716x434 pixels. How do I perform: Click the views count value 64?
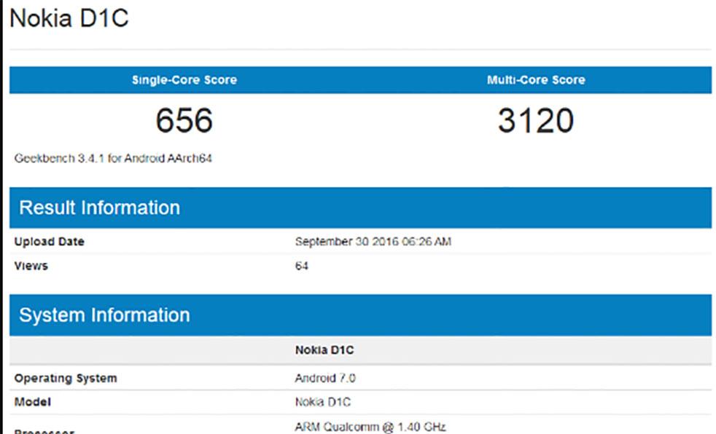click(x=301, y=266)
